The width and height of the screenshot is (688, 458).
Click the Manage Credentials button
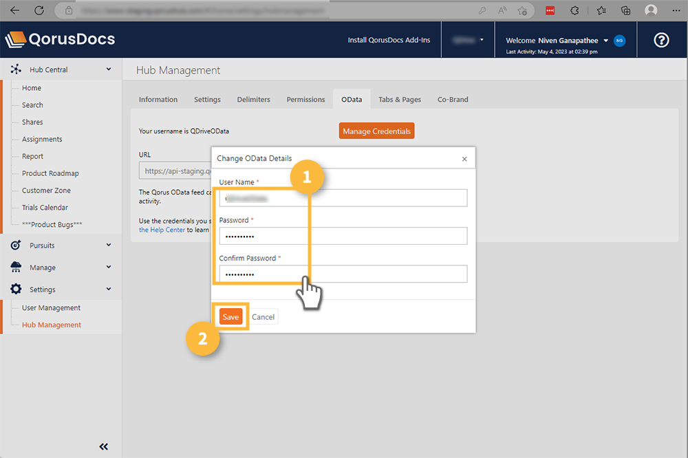(x=376, y=131)
